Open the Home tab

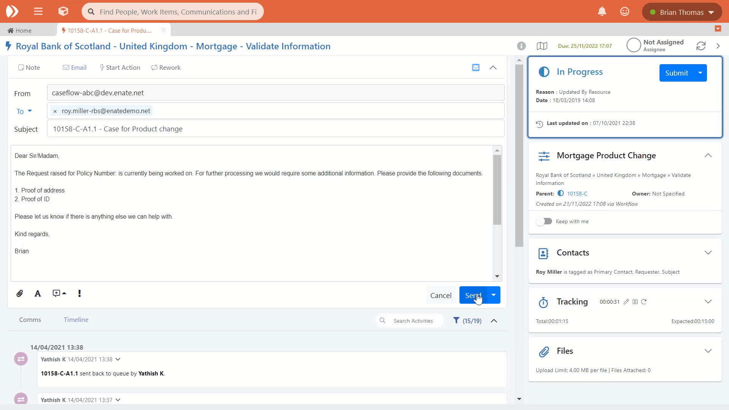[20, 30]
